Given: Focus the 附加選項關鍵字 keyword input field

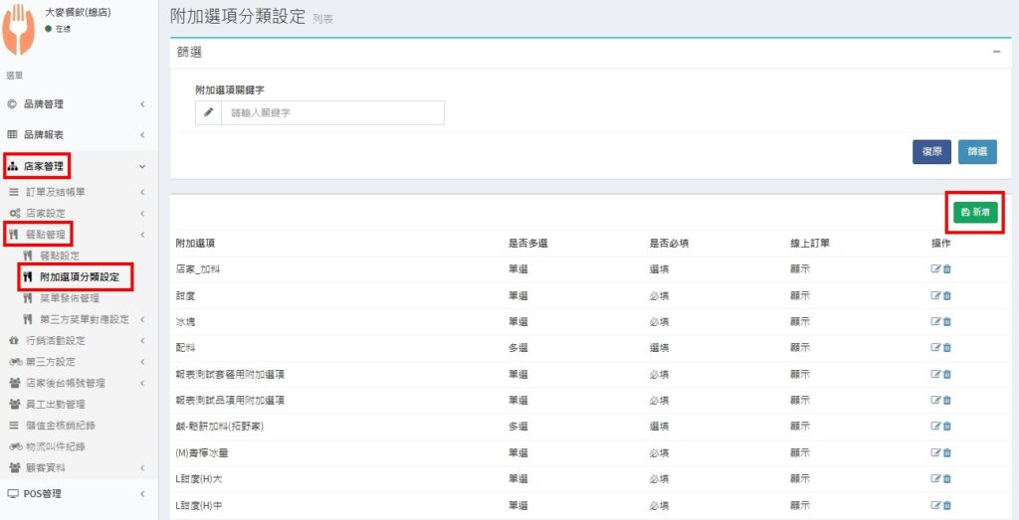Looking at the screenshot, I should point(332,113).
